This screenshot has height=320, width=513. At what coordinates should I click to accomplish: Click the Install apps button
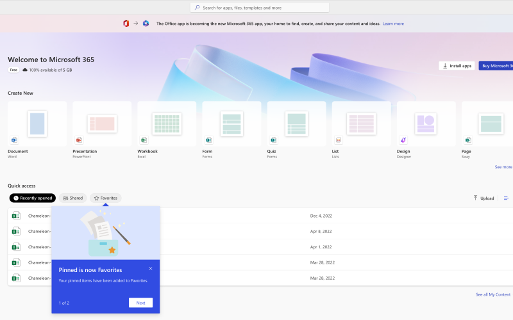pos(457,66)
